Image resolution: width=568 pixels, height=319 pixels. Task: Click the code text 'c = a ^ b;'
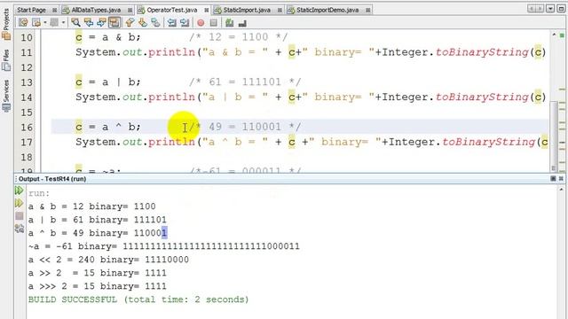click(x=108, y=127)
